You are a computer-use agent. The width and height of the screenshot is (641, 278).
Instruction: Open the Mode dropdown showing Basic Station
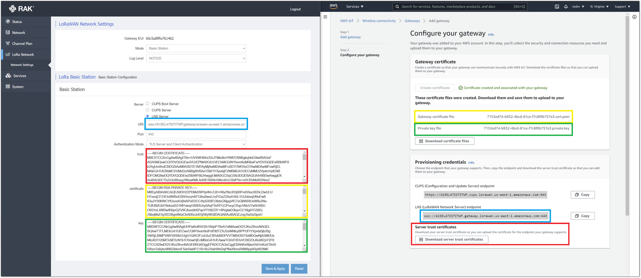coord(196,48)
